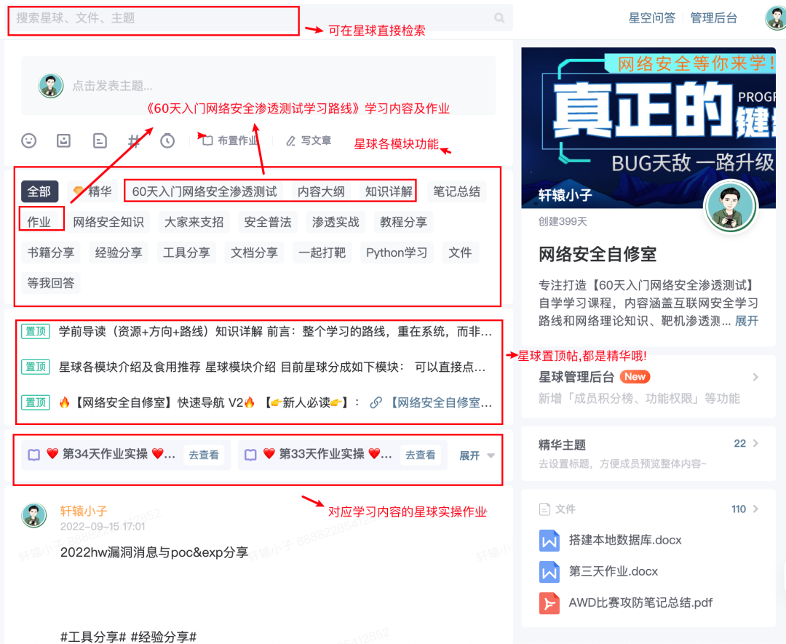Select the 精华 tag filter

92,191
